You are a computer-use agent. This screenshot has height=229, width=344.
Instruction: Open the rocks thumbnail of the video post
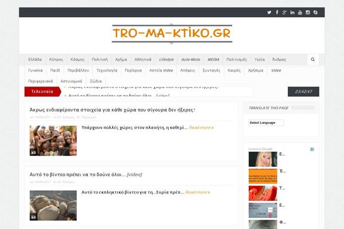tap(53, 206)
